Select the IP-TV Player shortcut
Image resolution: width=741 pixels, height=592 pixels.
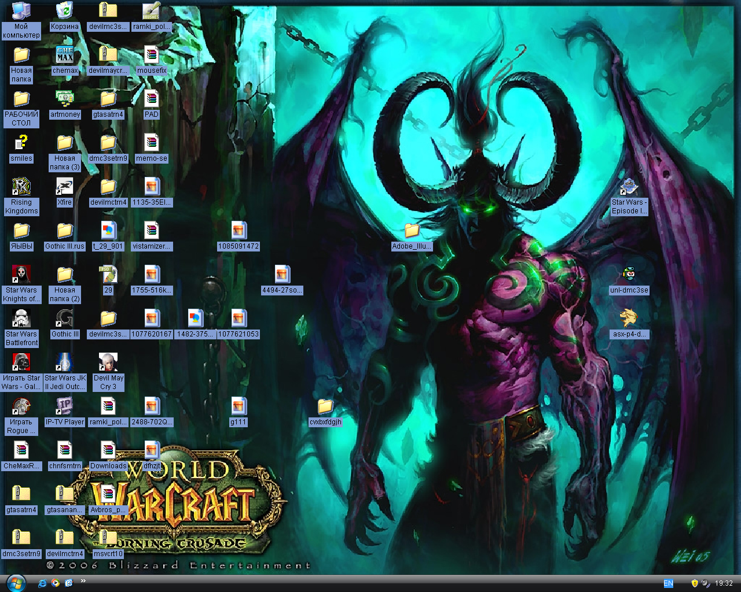[64, 406]
